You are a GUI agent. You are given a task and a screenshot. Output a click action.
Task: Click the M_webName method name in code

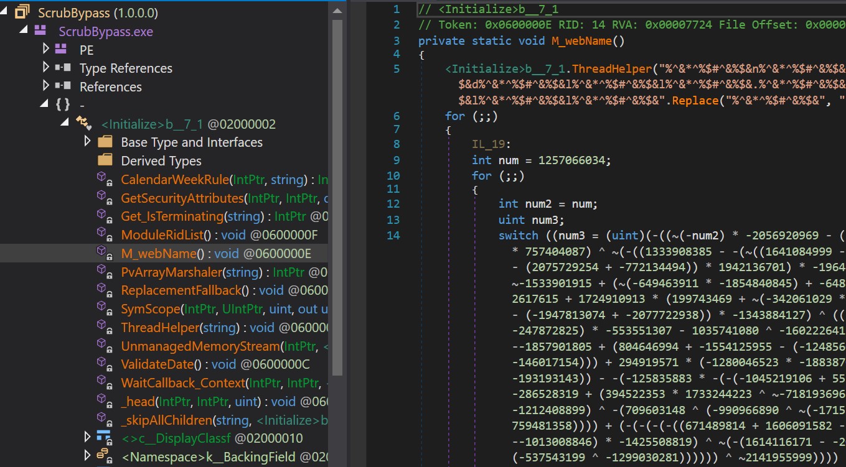click(x=582, y=41)
